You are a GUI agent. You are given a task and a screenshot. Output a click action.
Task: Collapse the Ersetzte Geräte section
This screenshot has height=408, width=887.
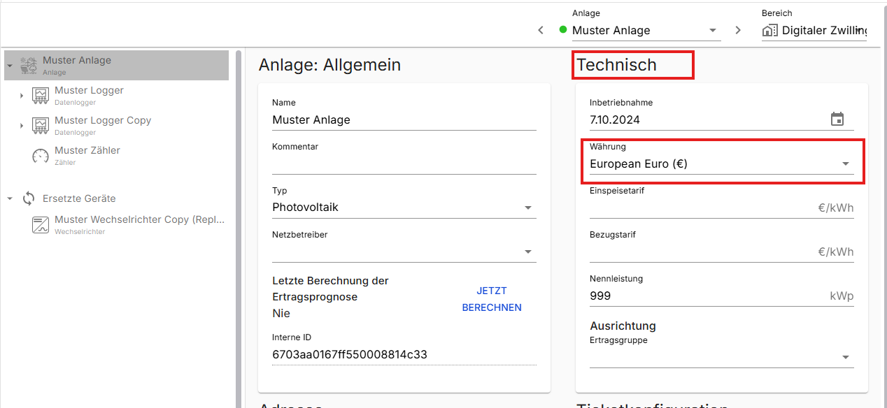[10, 198]
